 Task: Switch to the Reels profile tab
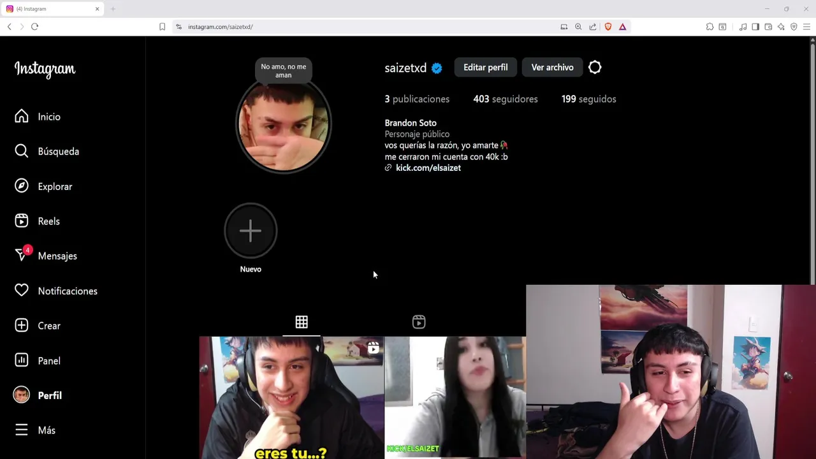pyautogui.click(x=419, y=322)
